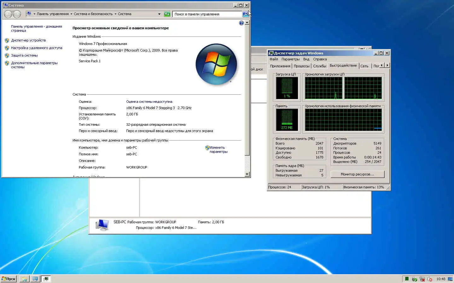Select the Быстродействие tab
Image resolution: width=454 pixels, height=283 pixels.
coord(343,65)
